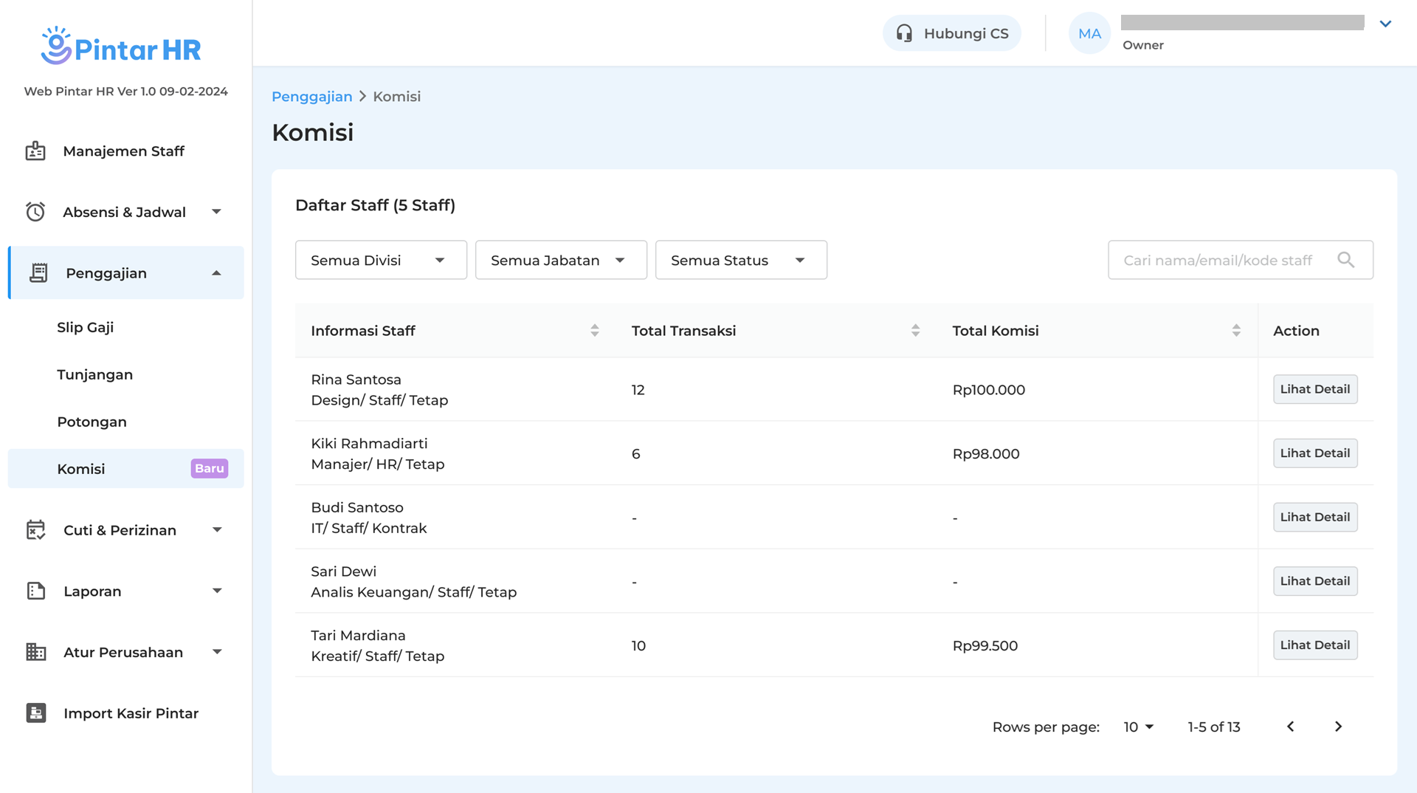
Task: Click the Atur Perusahaan building icon
Action: point(35,652)
